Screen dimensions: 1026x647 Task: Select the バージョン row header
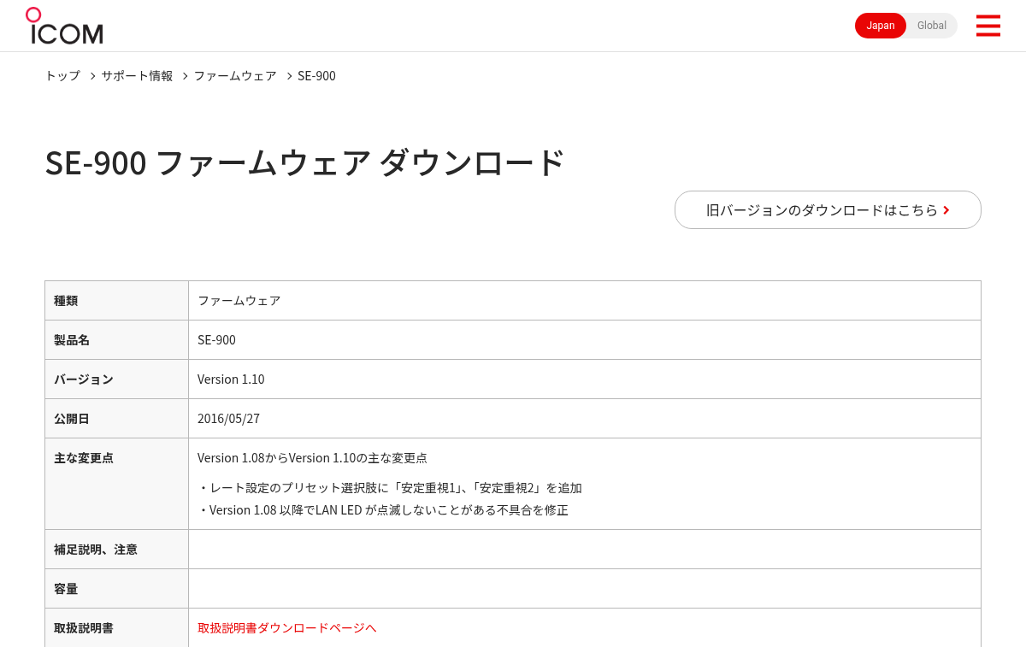(x=116, y=379)
